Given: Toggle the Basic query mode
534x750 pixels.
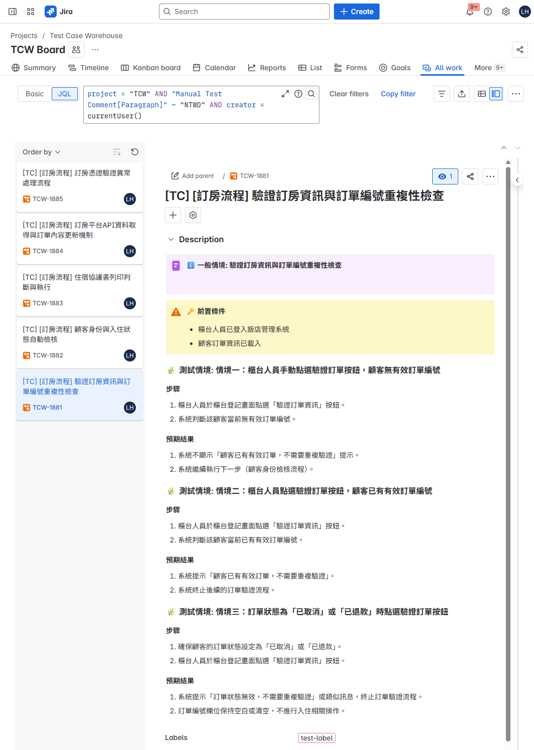Looking at the screenshot, I should pyautogui.click(x=35, y=94).
